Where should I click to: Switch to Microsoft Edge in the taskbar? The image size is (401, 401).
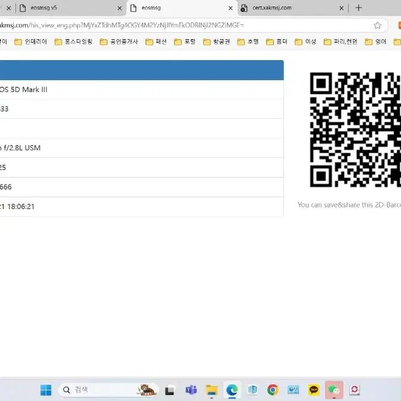click(x=232, y=390)
